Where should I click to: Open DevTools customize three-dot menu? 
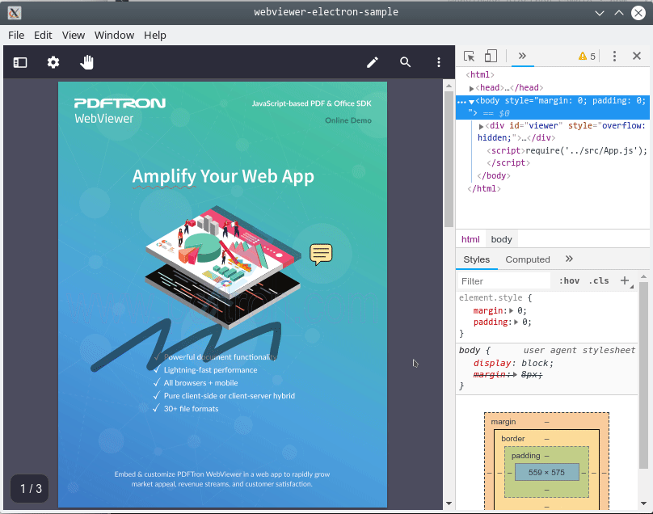click(614, 56)
